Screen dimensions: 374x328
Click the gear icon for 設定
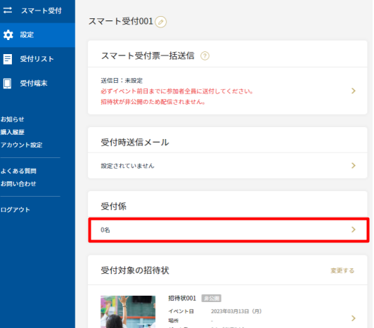coord(8,35)
